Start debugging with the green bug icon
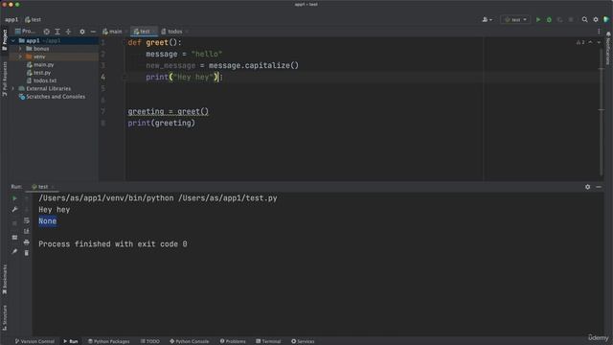The width and height of the screenshot is (613, 345). [549, 19]
